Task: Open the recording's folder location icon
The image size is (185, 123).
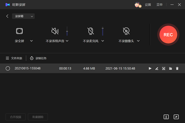Action: [x=170, y=69]
